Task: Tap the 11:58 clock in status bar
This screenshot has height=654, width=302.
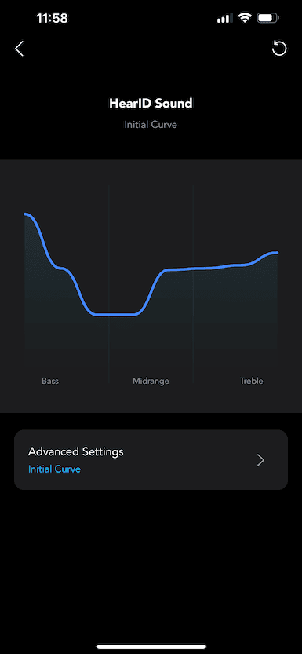Action: (52, 18)
